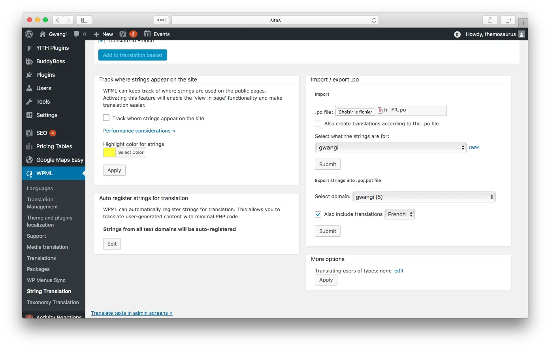Open Gwangi site home icon
This screenshot has width=550, height=350.
point(43,34)
